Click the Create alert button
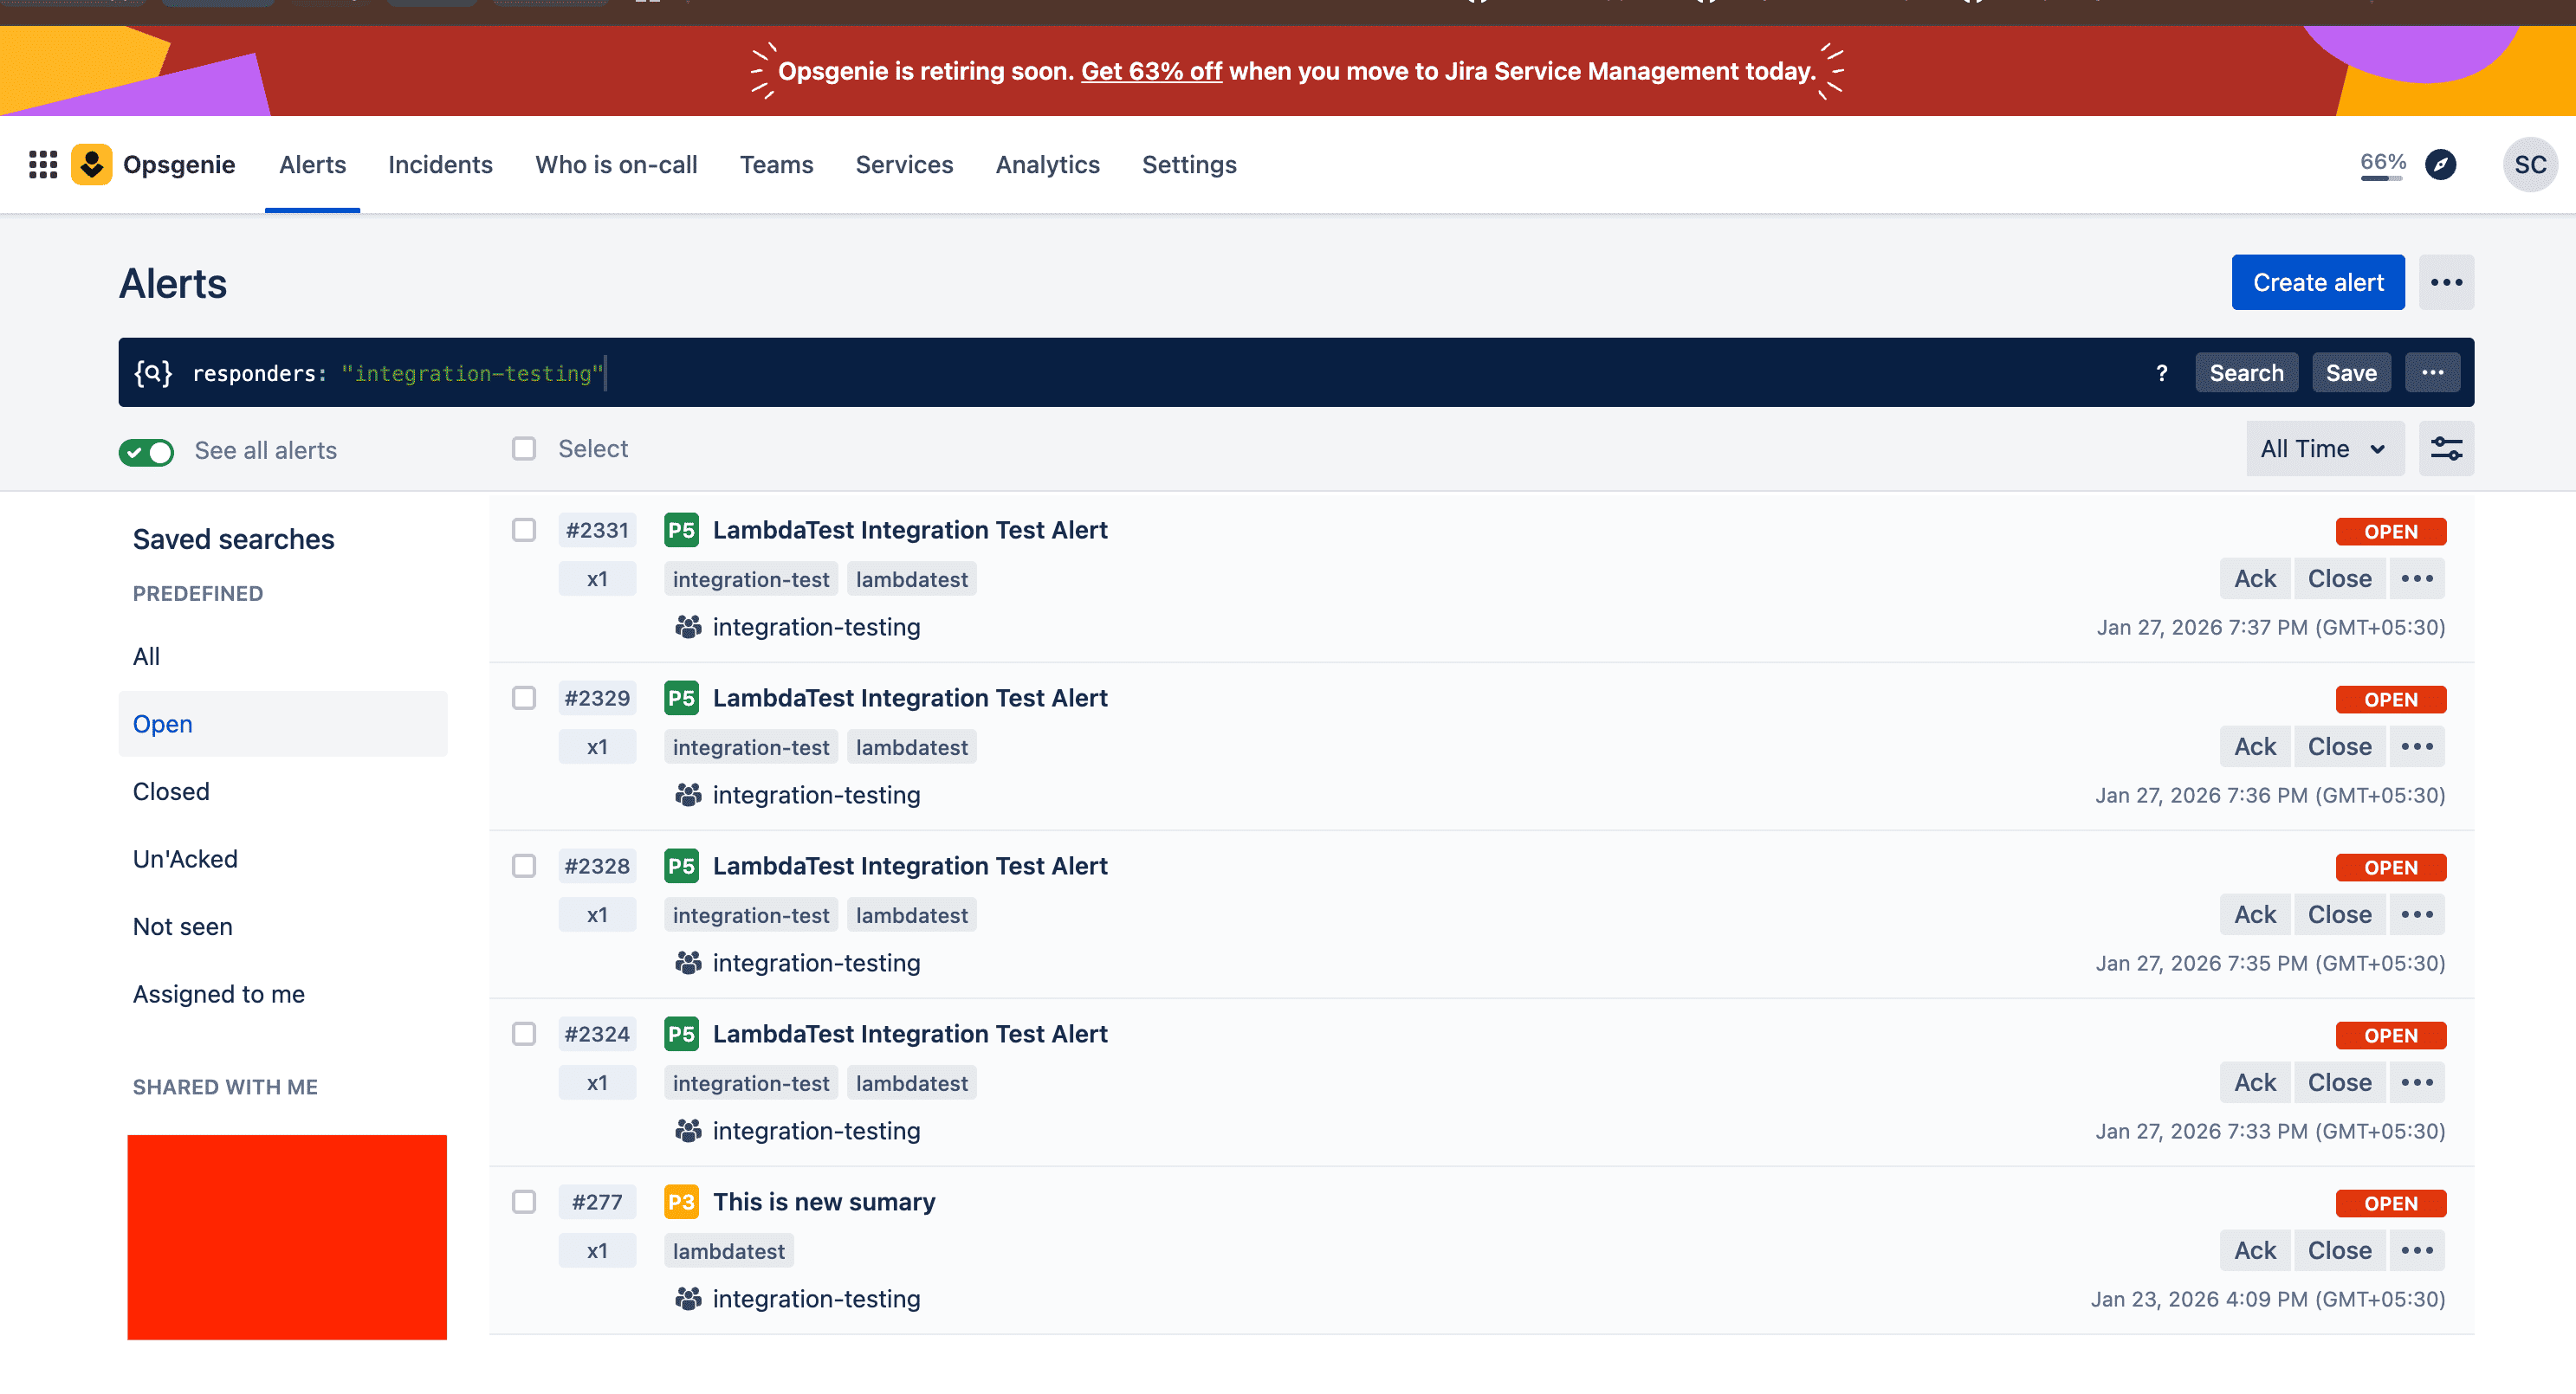The height and width of the screenshot is (1394, 2576). (x=2318, y=281)
